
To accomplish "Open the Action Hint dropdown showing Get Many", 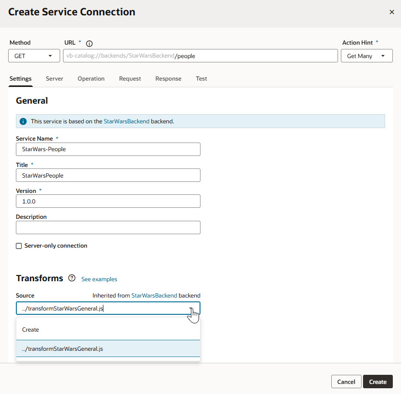I will click(366, 56).
